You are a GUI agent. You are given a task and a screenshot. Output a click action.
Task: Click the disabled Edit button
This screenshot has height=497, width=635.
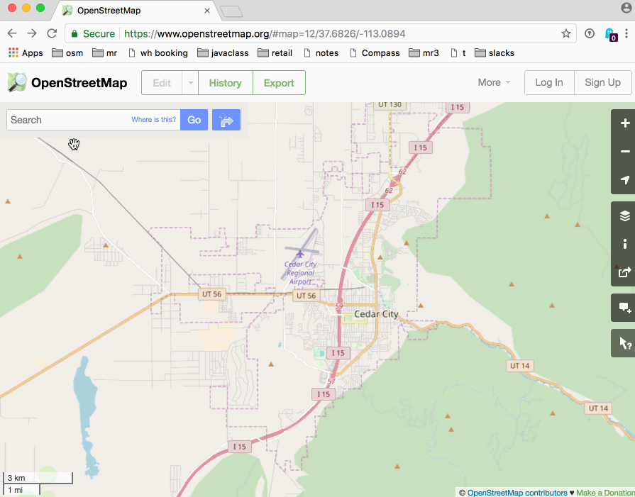[162, 82]
